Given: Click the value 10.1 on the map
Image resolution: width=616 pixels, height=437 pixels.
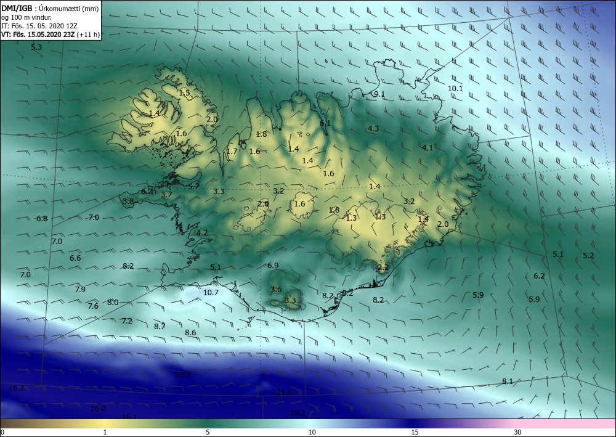Looking at the screenshot, I should click(455, 88).
